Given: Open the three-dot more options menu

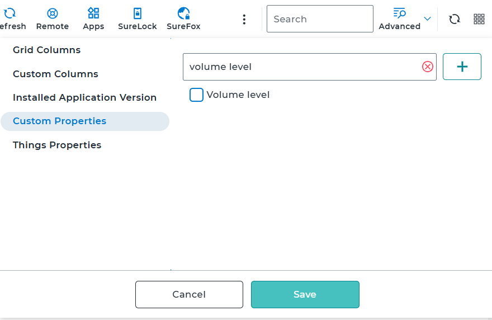Looking at the screenshot, I should [244, 20].
